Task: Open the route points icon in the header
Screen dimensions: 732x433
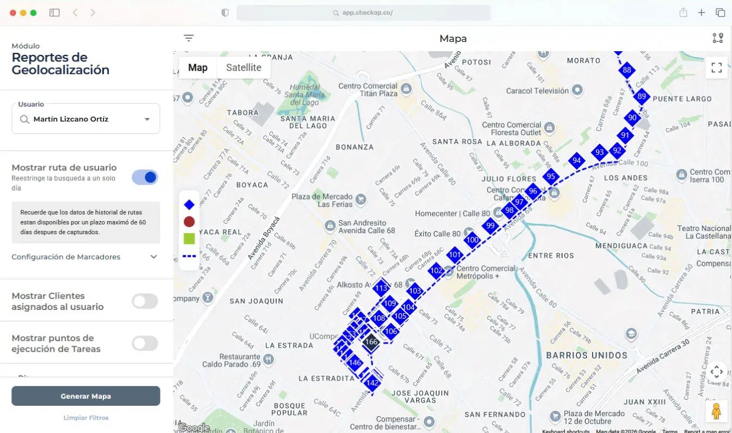Action: pos(717,38)
